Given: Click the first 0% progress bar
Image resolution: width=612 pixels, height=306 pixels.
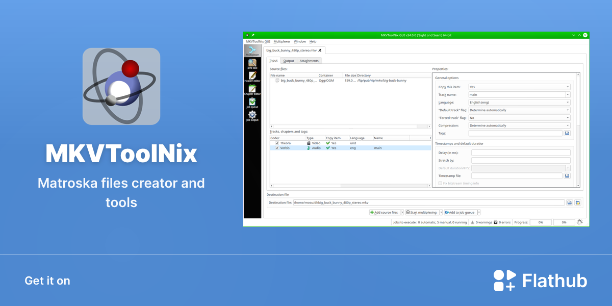Looking at the screenshot, I should [541, 222].
